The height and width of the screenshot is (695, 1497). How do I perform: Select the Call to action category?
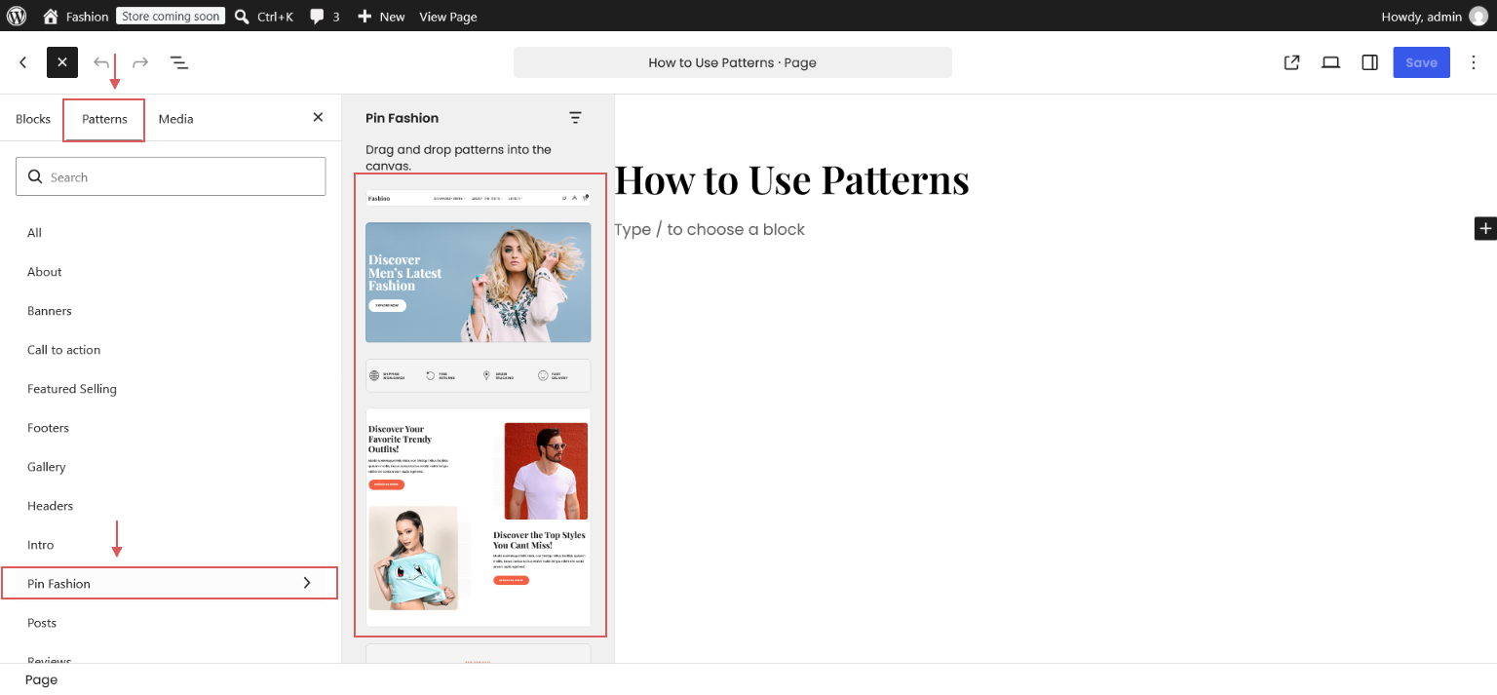pyautogui.click(x=171, y=350)
